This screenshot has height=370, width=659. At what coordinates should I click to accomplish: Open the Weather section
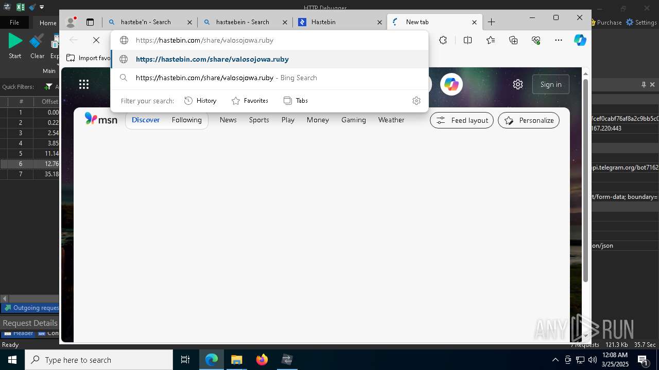click(x=391, y=120)
